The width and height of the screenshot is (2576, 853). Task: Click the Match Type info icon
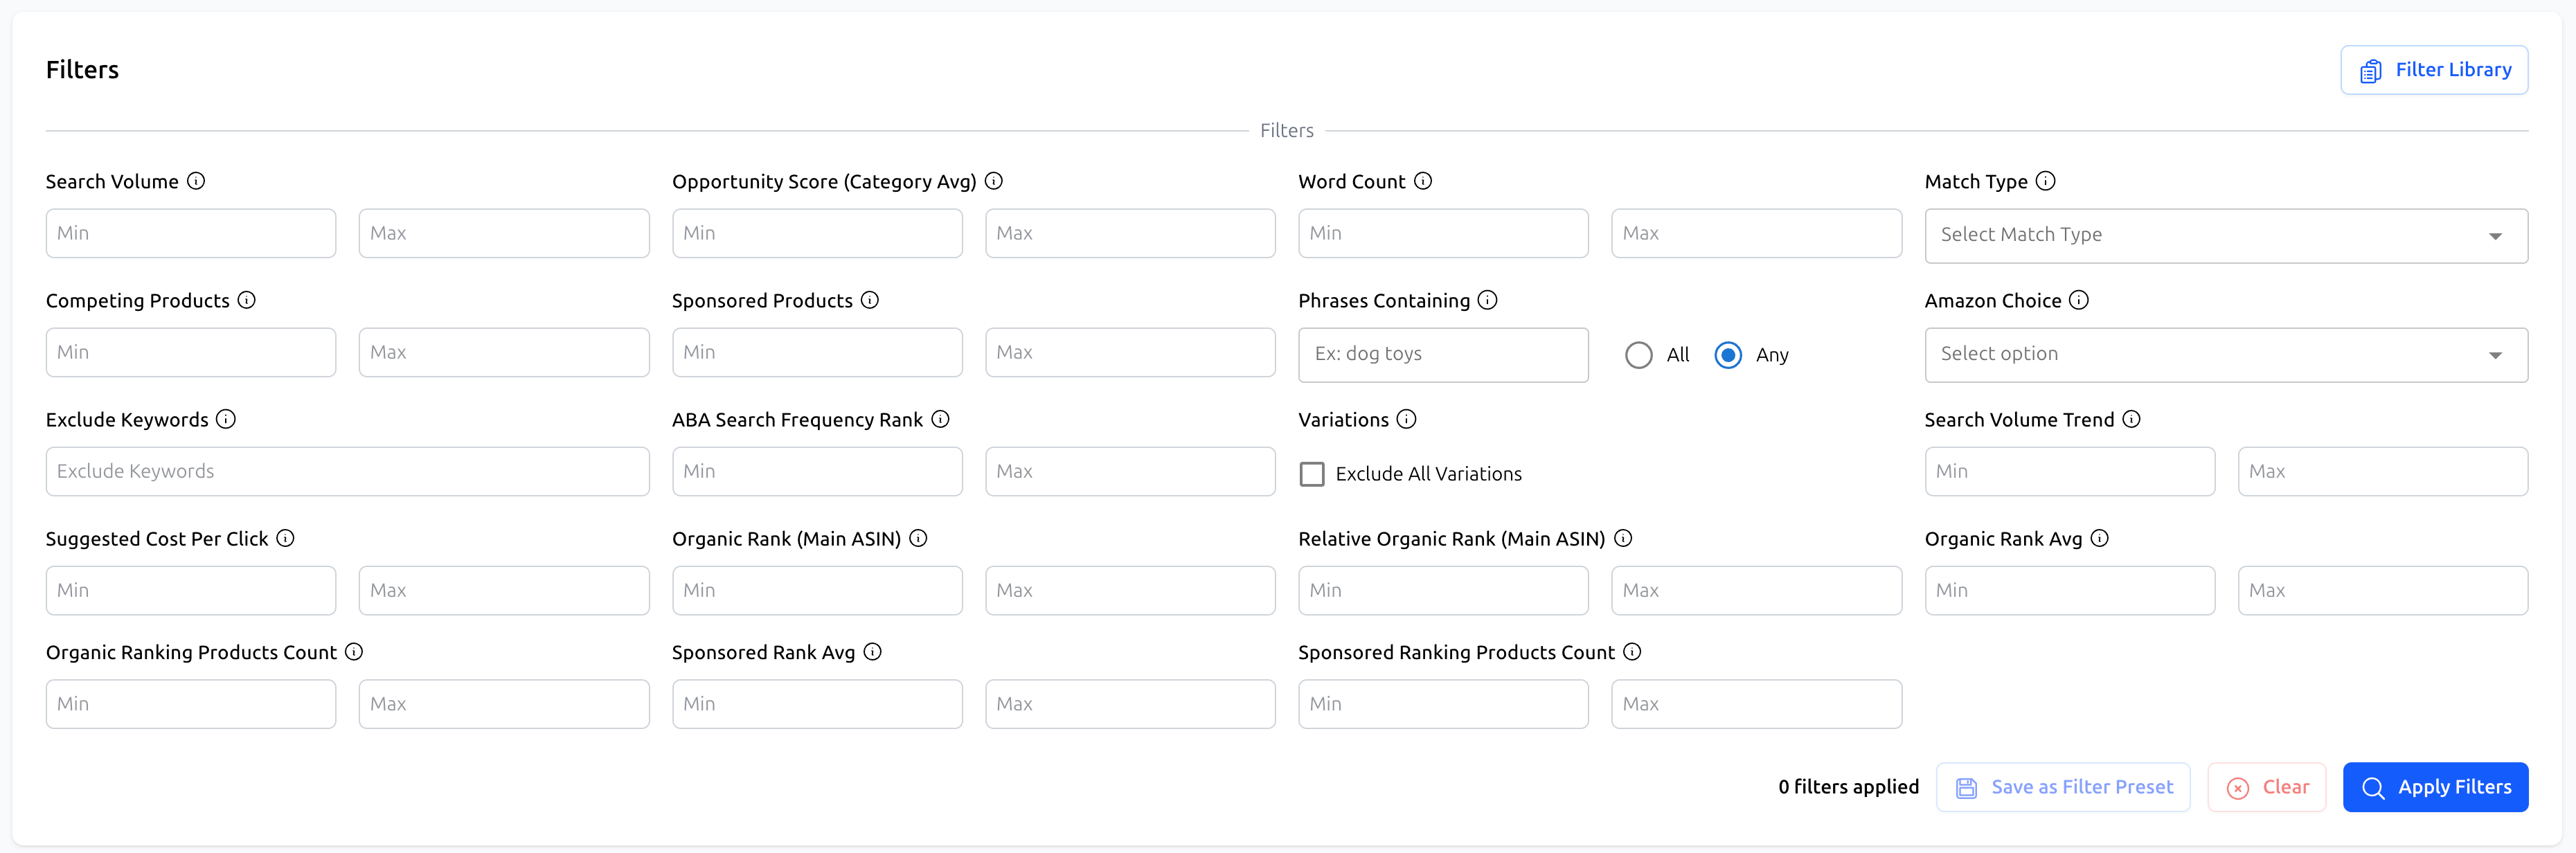(x=2046, y=181)
